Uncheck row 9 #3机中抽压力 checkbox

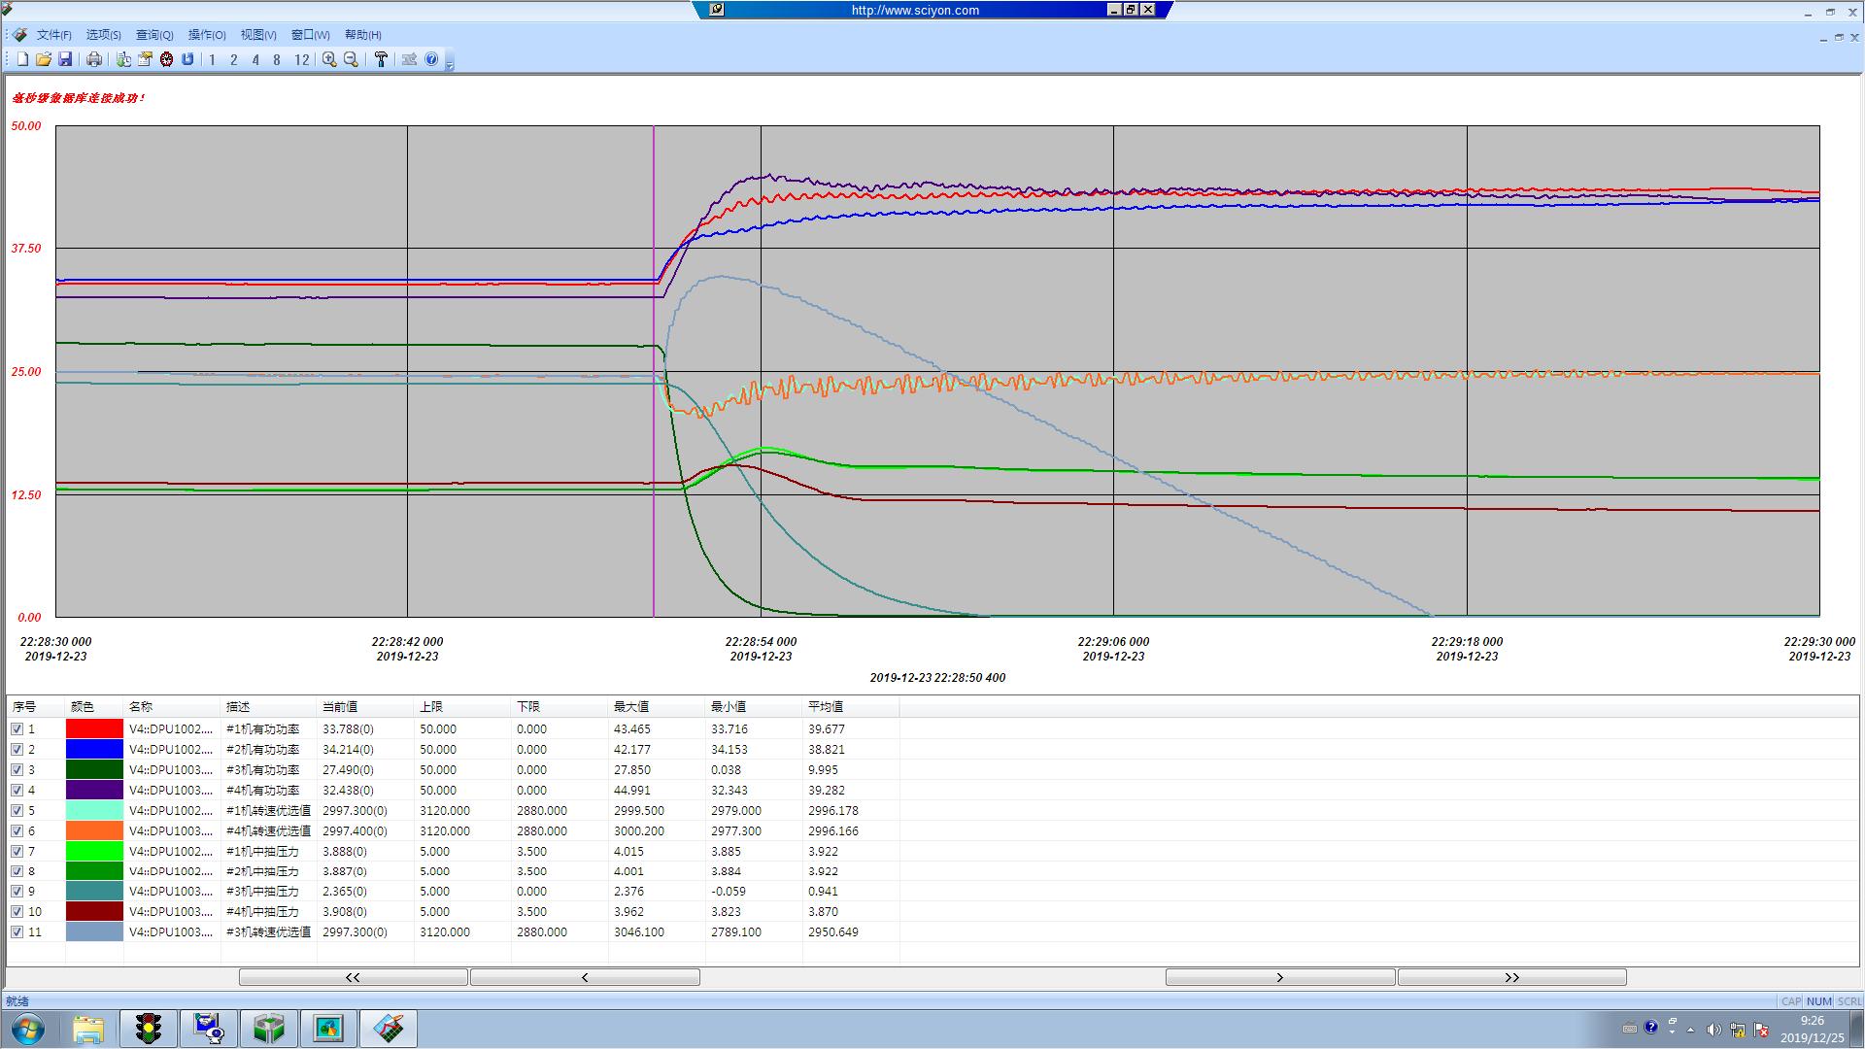17,891
